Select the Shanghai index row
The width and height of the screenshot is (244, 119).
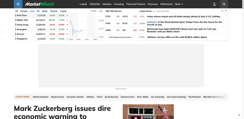coord(42,29)
